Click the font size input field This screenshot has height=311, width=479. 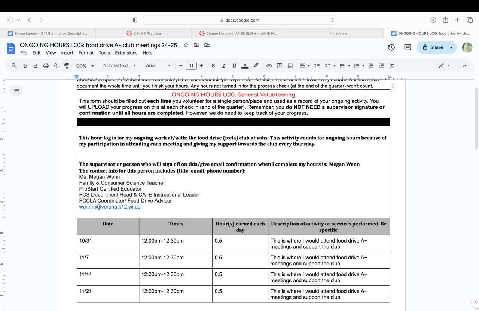point(191,66)
